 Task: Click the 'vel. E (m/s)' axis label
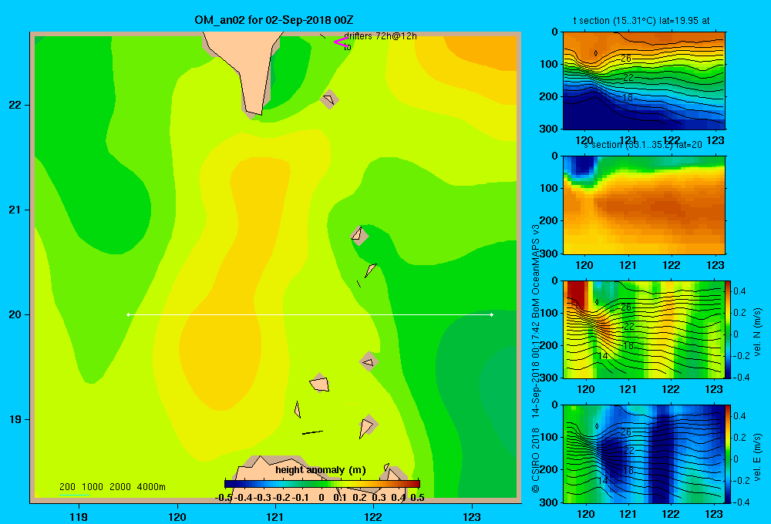pos(757,456)
